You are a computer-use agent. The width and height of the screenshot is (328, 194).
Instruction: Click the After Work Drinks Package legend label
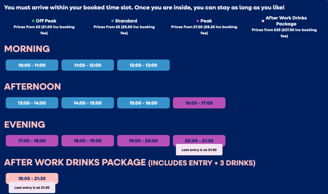(x=286, y=21)
